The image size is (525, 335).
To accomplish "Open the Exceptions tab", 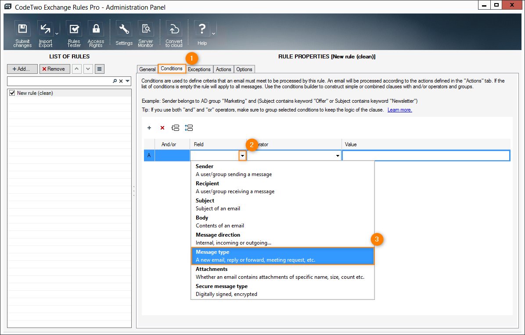I will [x=199, y=69].
